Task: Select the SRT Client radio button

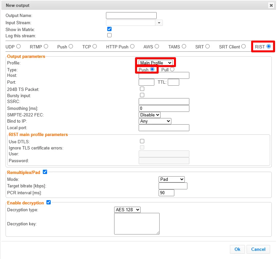Action: pyautogui.click(x=243, y=46)
